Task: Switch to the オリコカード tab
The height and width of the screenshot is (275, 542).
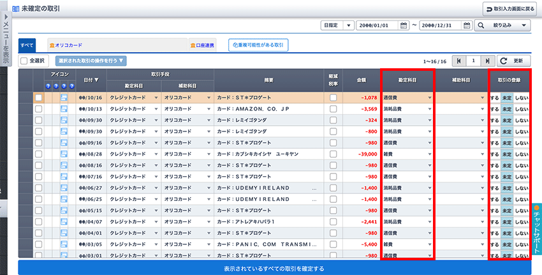Action: click(69, 45)
